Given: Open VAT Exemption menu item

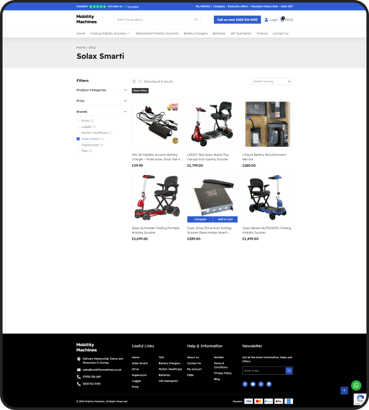Looking at the screenshot, I should [x=241, y=33].
